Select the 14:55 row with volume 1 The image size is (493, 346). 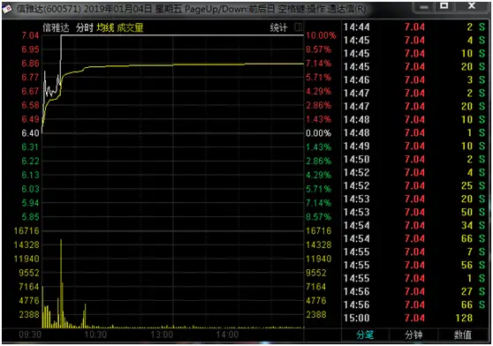(x=414, y=278)
